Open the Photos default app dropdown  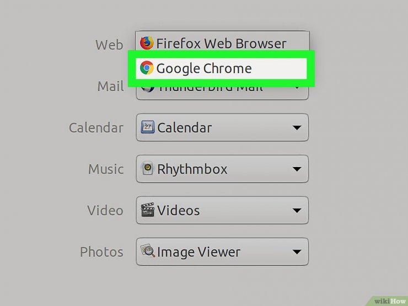[222, 251]
